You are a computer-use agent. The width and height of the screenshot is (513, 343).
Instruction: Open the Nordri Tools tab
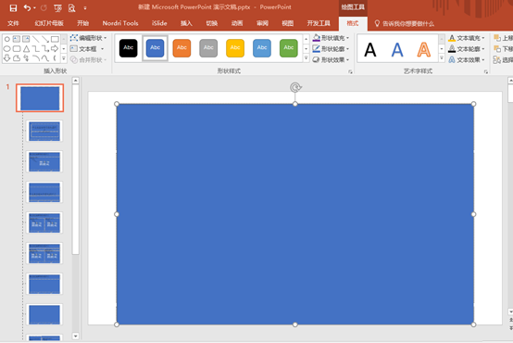[120, 23]
